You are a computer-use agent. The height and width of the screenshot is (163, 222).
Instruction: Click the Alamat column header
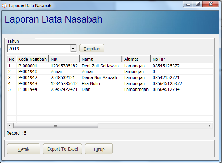(x=136, y=59)
